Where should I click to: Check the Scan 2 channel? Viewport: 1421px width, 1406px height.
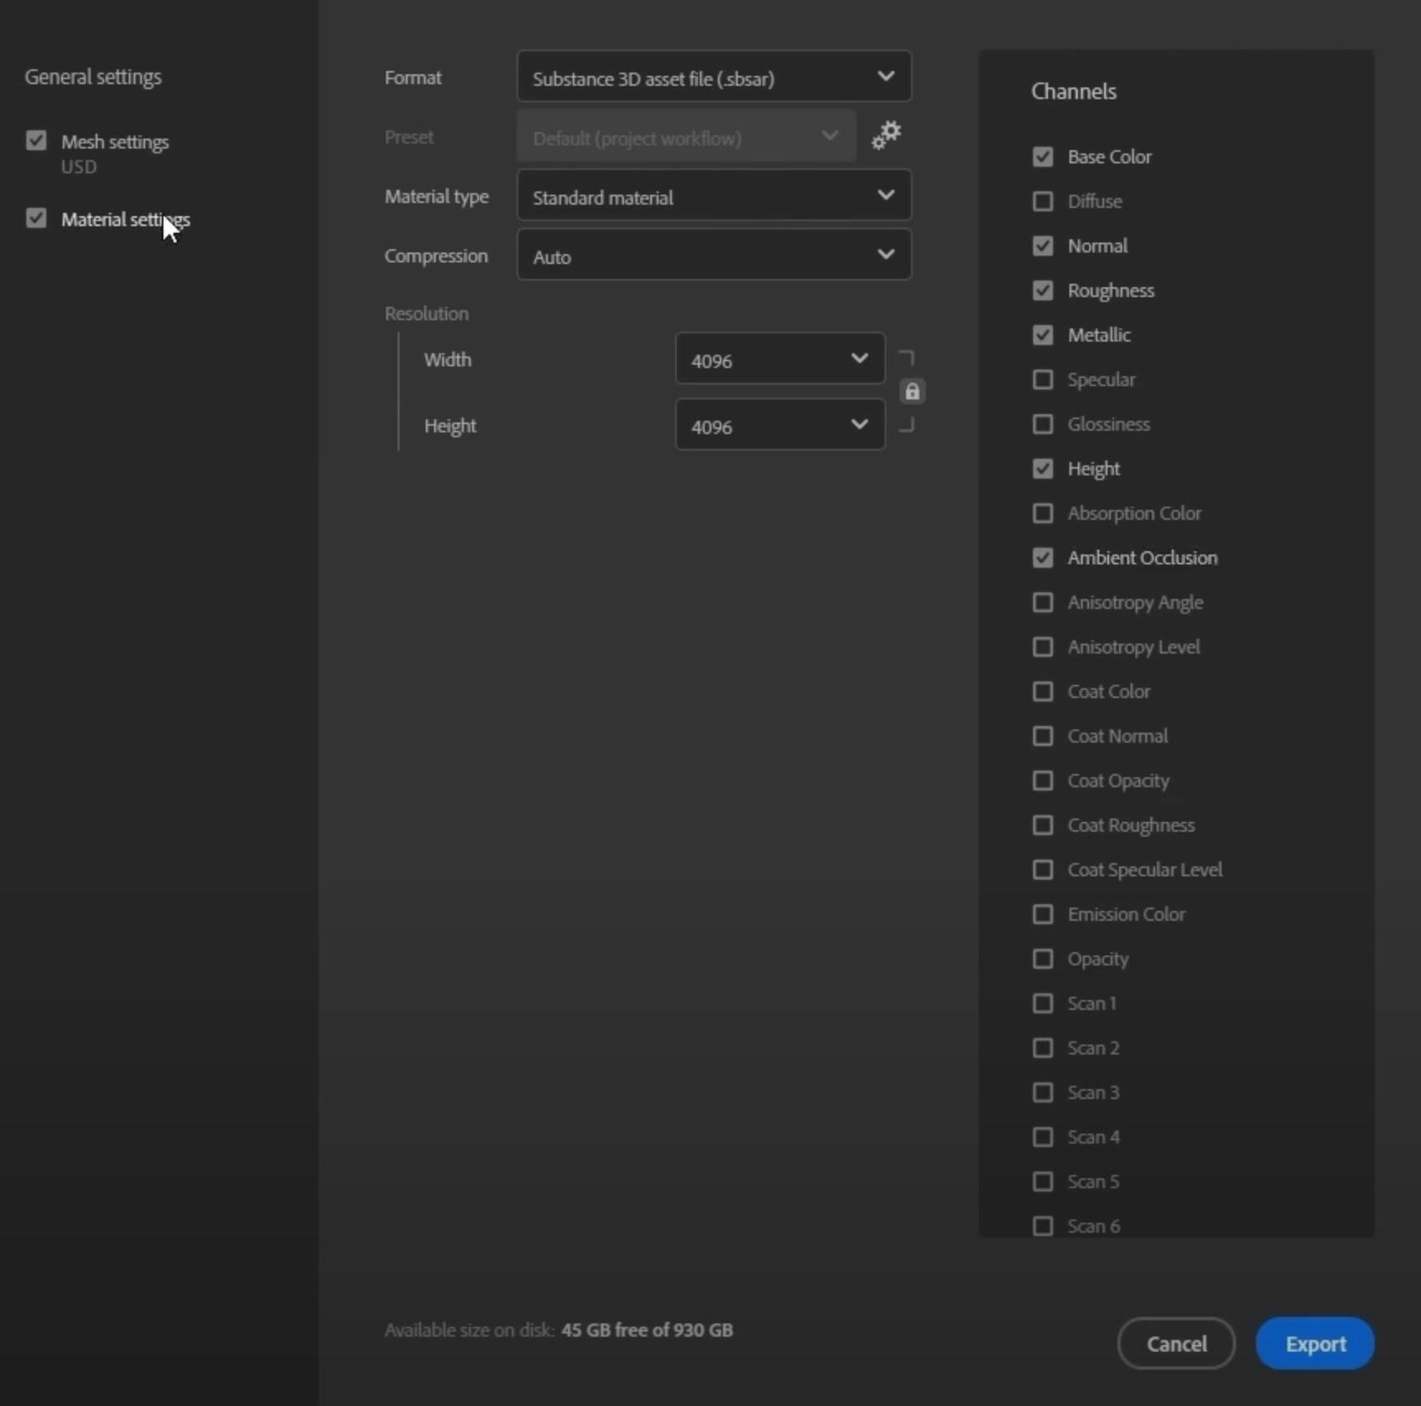(1043, 1048)
